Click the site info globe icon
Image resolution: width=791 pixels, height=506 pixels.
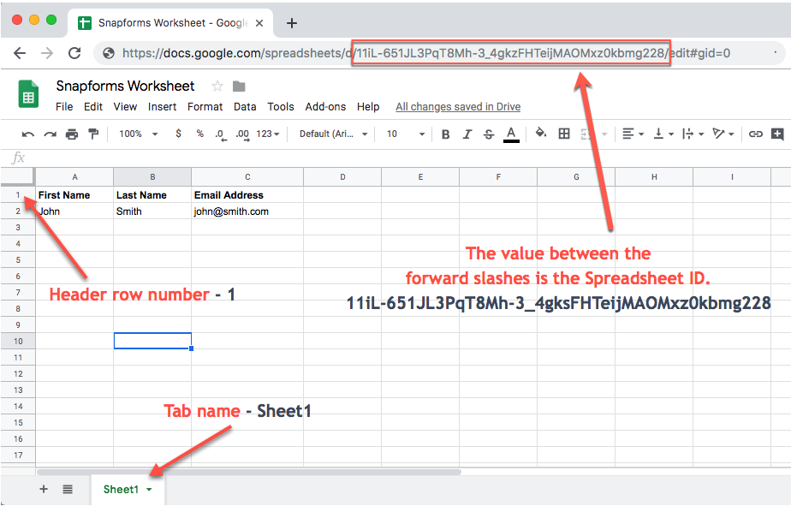(x=109, y=53)
